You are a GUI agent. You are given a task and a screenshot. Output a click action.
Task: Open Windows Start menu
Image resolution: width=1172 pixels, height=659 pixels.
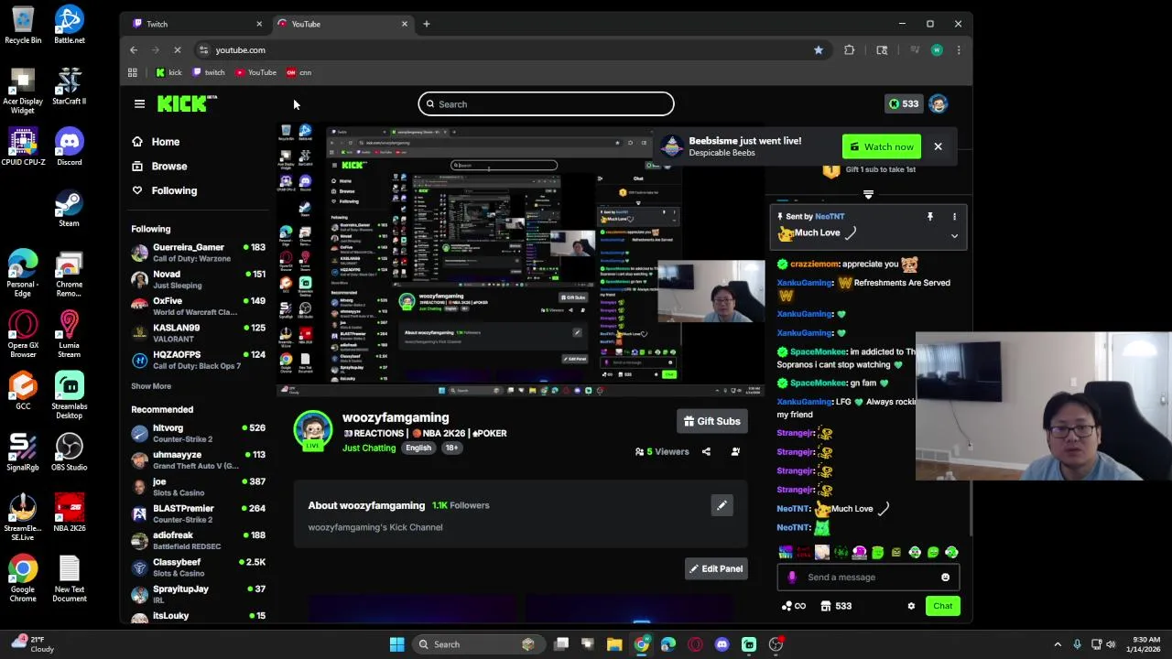point(396,644)
